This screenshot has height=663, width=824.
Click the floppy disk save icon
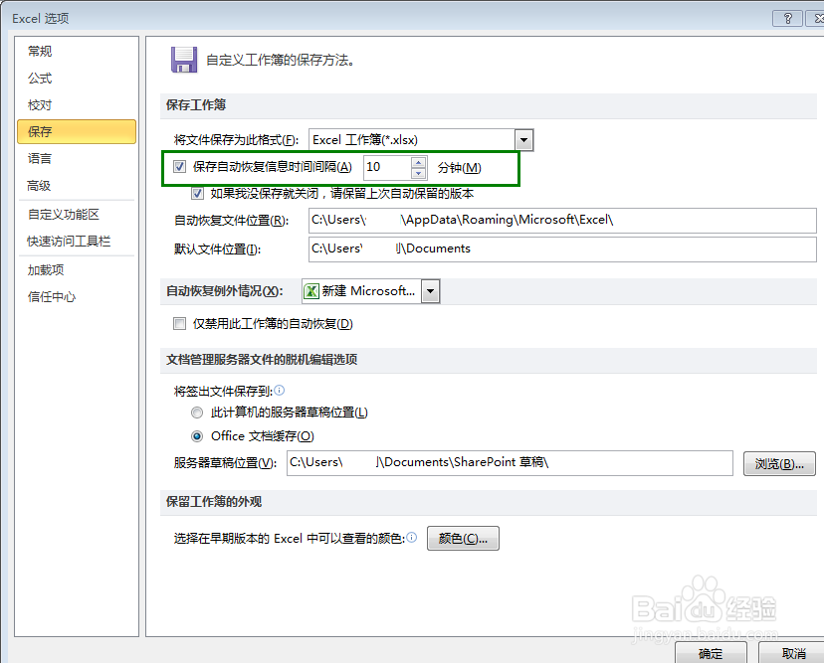184,60
